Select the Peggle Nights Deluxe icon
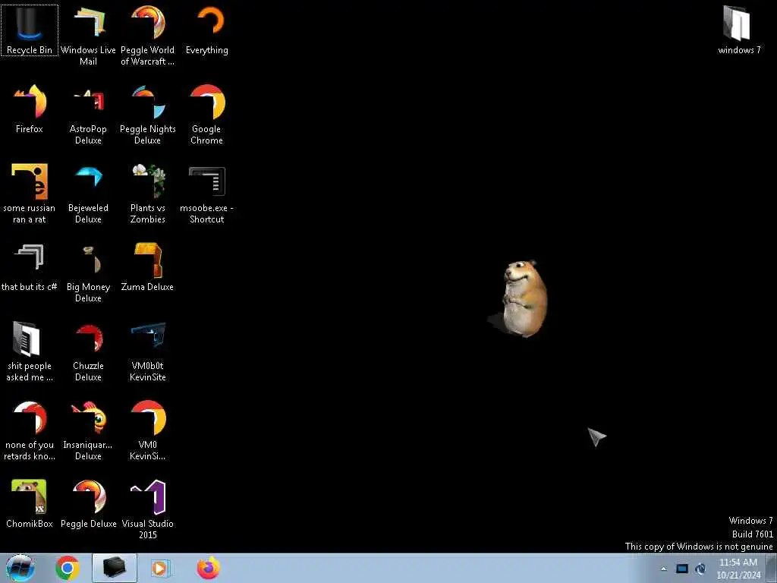The height and width of the screenshot is (583, 777). 148,114
